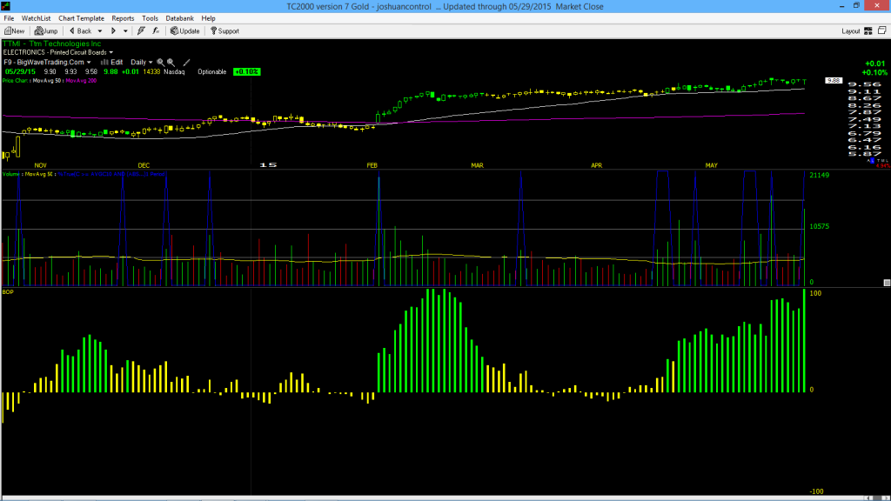
Task: Click the red 4.94% value
Action: tap(882, 166)
